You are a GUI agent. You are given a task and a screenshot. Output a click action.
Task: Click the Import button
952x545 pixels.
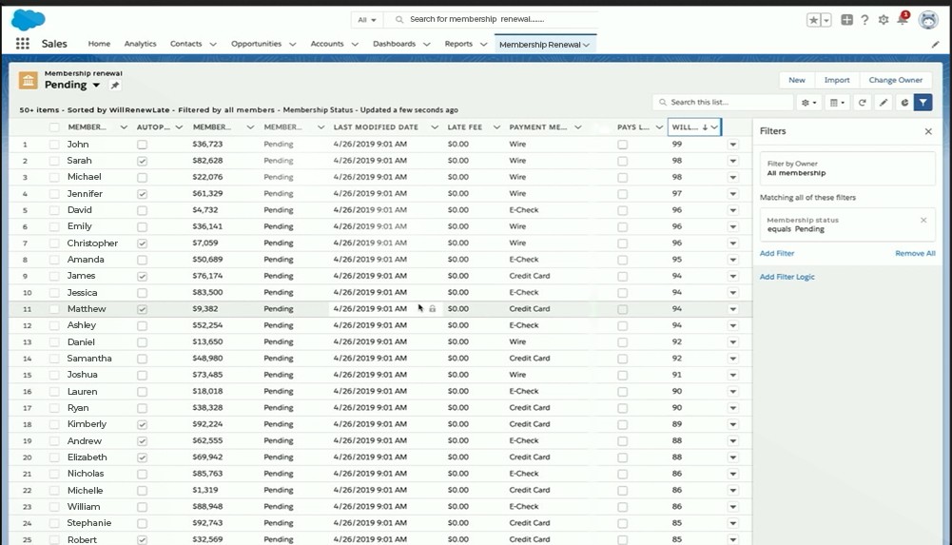point(837,80)
